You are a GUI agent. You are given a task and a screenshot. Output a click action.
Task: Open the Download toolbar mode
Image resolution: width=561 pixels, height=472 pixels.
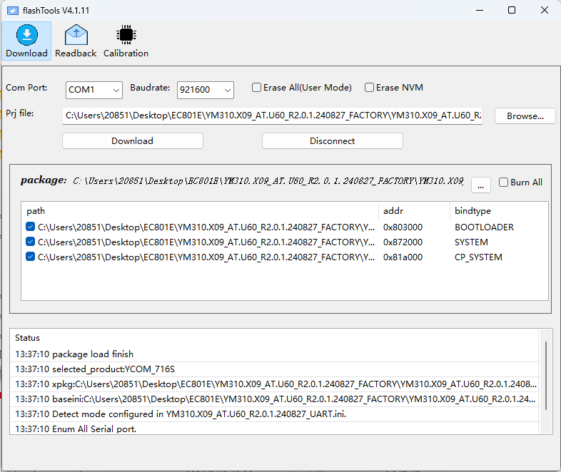(x=26, y=41)
